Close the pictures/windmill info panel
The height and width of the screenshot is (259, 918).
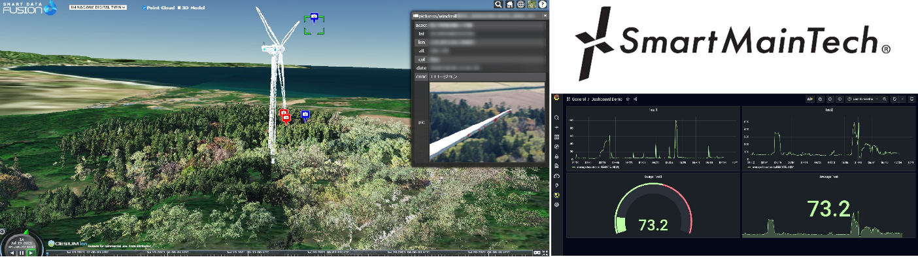545,15
